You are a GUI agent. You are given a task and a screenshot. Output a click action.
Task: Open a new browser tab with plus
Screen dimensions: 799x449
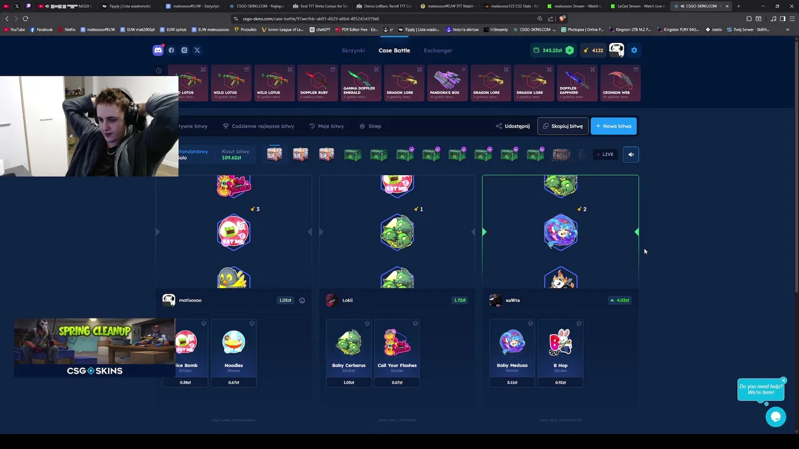click(x=738, y=6)
